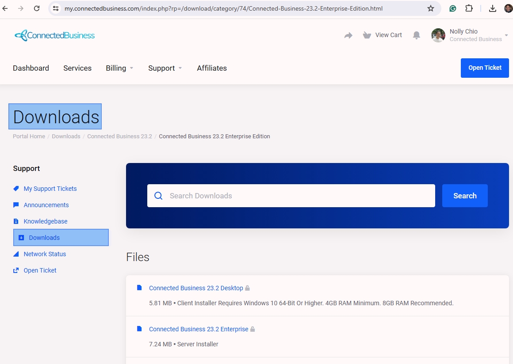The width and height of the screenshot is (513, 364).
Task: Open browser extensions puzzle icon
Action: tap(469, 8)
